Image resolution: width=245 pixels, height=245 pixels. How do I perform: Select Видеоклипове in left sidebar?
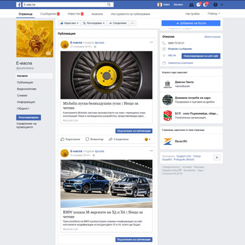point(27,89)
